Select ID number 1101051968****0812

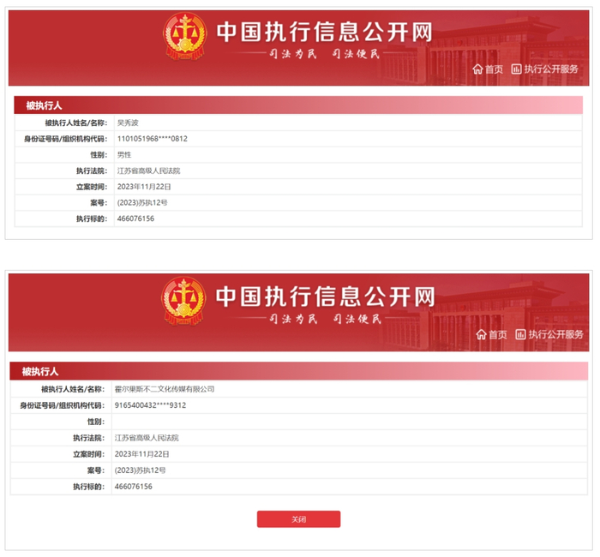153,139
